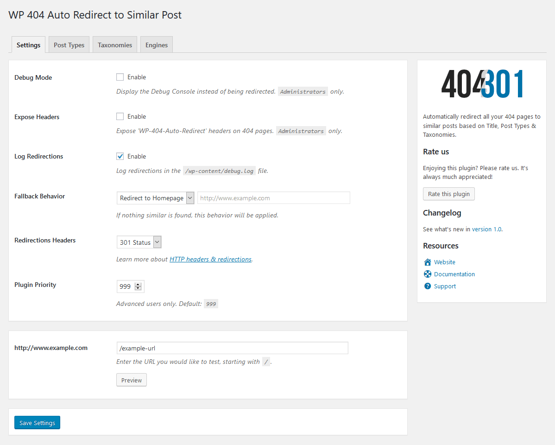Click the Resources heading

coord(441,246)
